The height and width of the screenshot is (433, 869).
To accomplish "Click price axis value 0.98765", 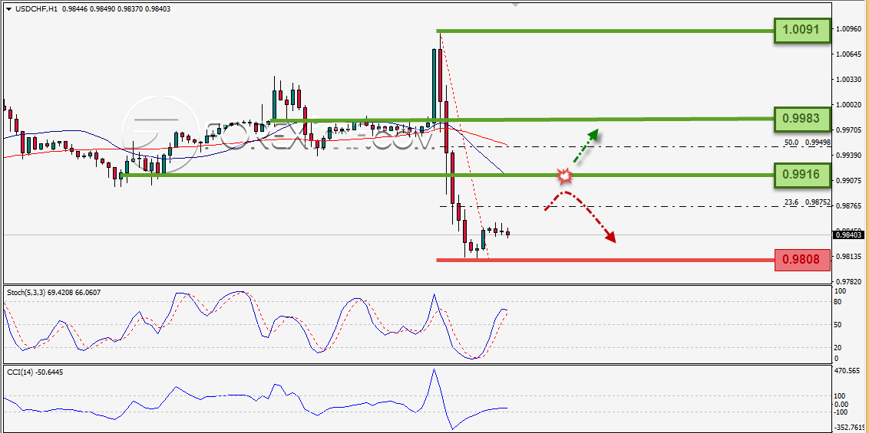I will 849,205.
